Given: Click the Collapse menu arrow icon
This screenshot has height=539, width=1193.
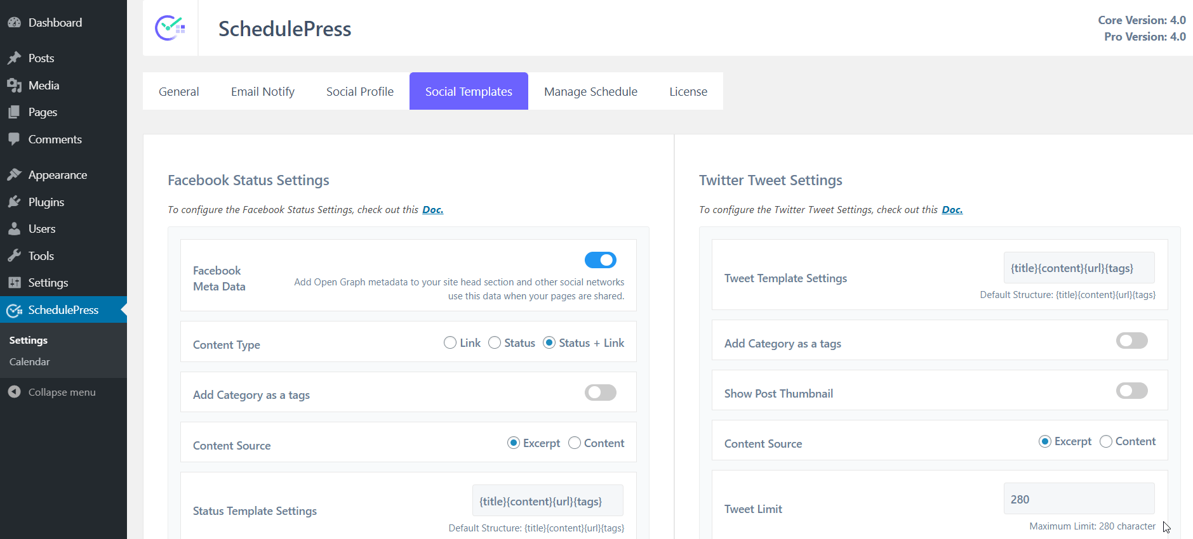Looking at the screenshot, I should coord(14,392).
